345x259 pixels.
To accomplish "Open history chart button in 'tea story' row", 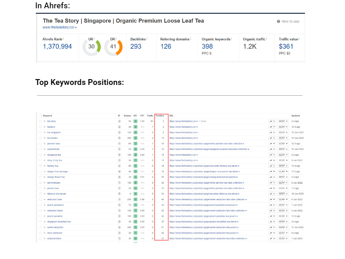I will coord(272,121).
